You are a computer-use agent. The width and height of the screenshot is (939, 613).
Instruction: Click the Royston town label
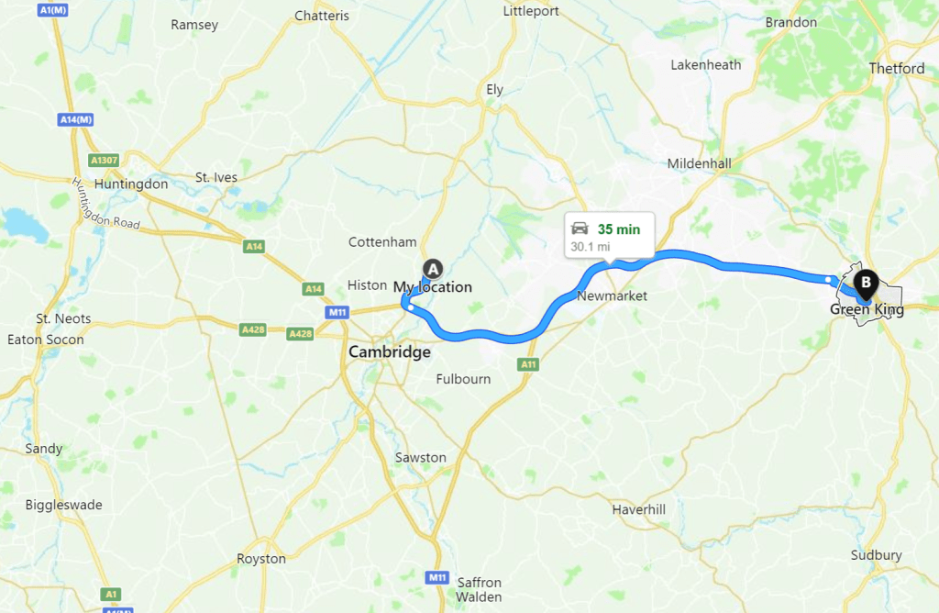(x=261, y=559)
